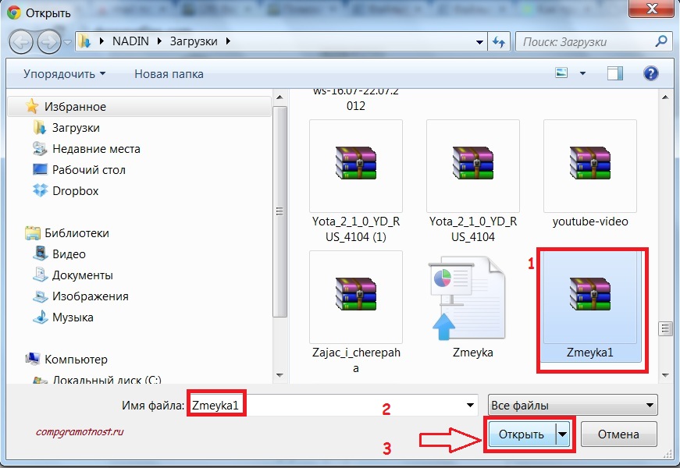Select Библиотеки in navigation pane
Viewport: 680px width, 468px height.
(77, 232)
